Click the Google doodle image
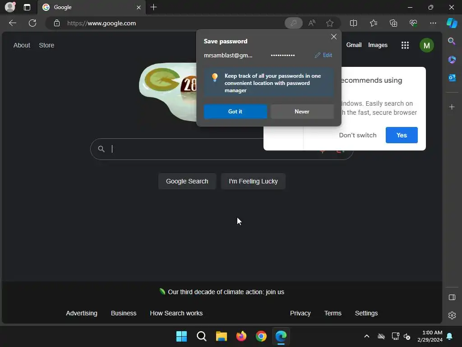The width and height of the screenshot is (462, 347). point(168,91)
